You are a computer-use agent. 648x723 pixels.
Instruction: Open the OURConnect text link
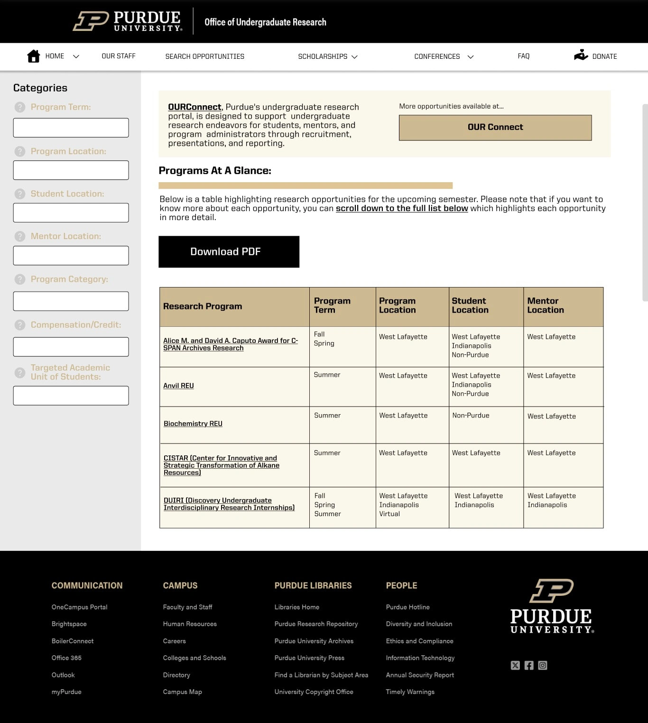194,107
